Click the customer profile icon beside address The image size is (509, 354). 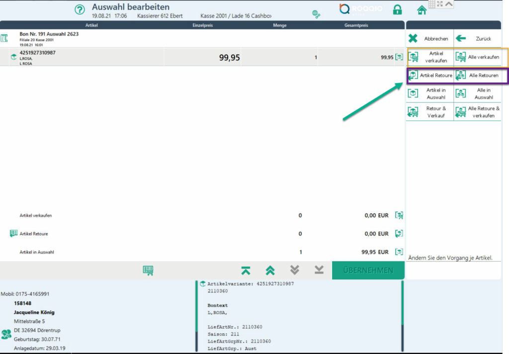click(6, 334)
